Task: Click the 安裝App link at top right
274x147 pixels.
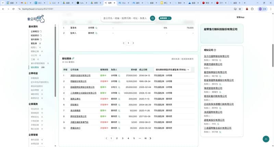Action: [x=240, y=17]
